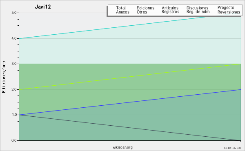Click the green Ediciones horizontal line
Viewport: 245px width, 151px height.
pos(130,64)
